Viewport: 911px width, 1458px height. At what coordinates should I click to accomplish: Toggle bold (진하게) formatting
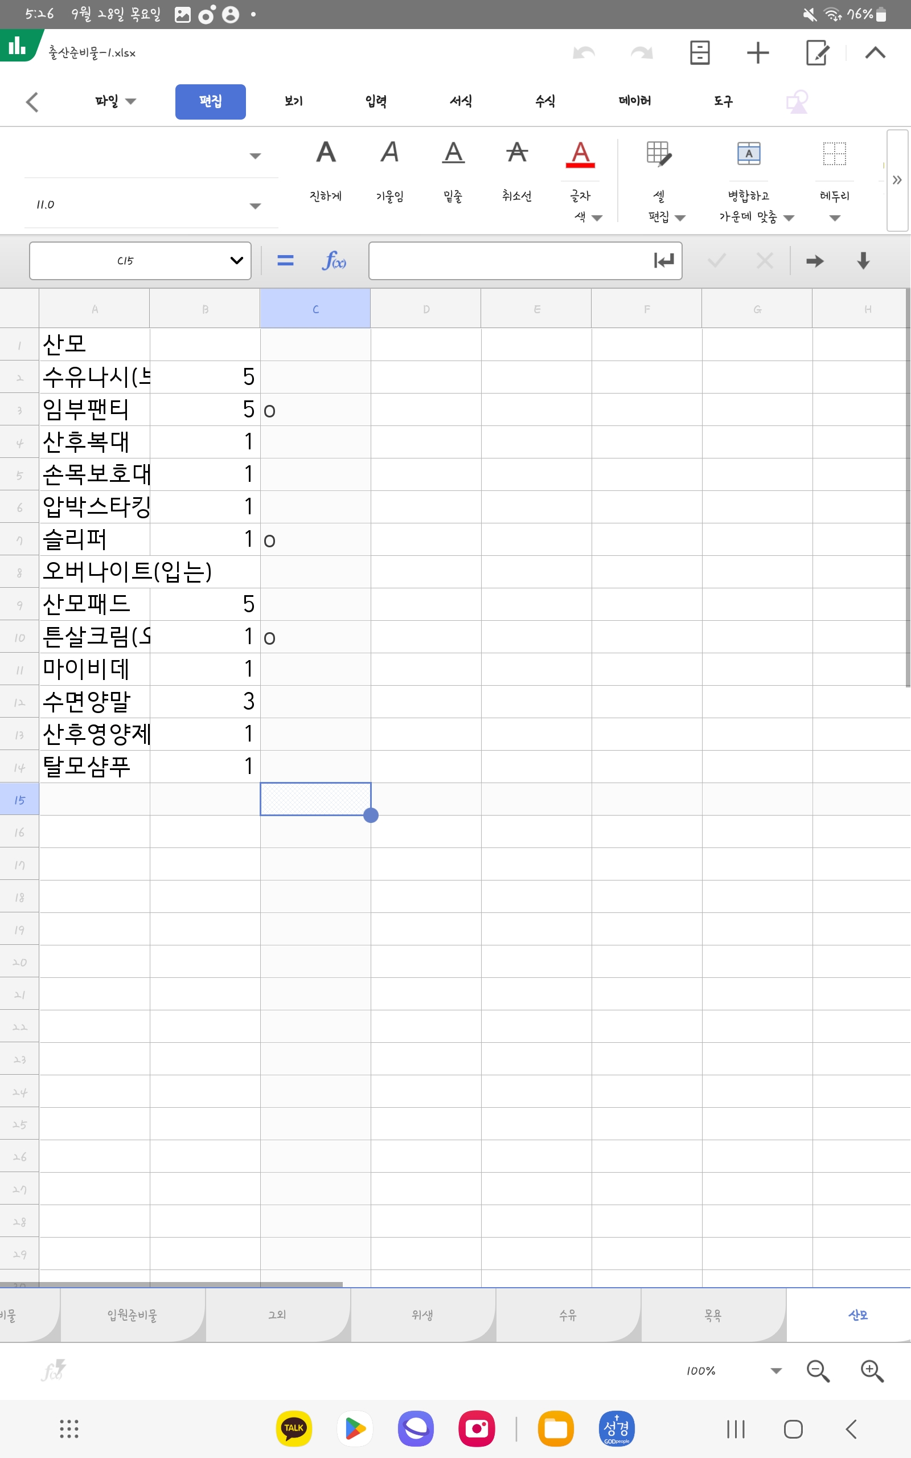325,154
